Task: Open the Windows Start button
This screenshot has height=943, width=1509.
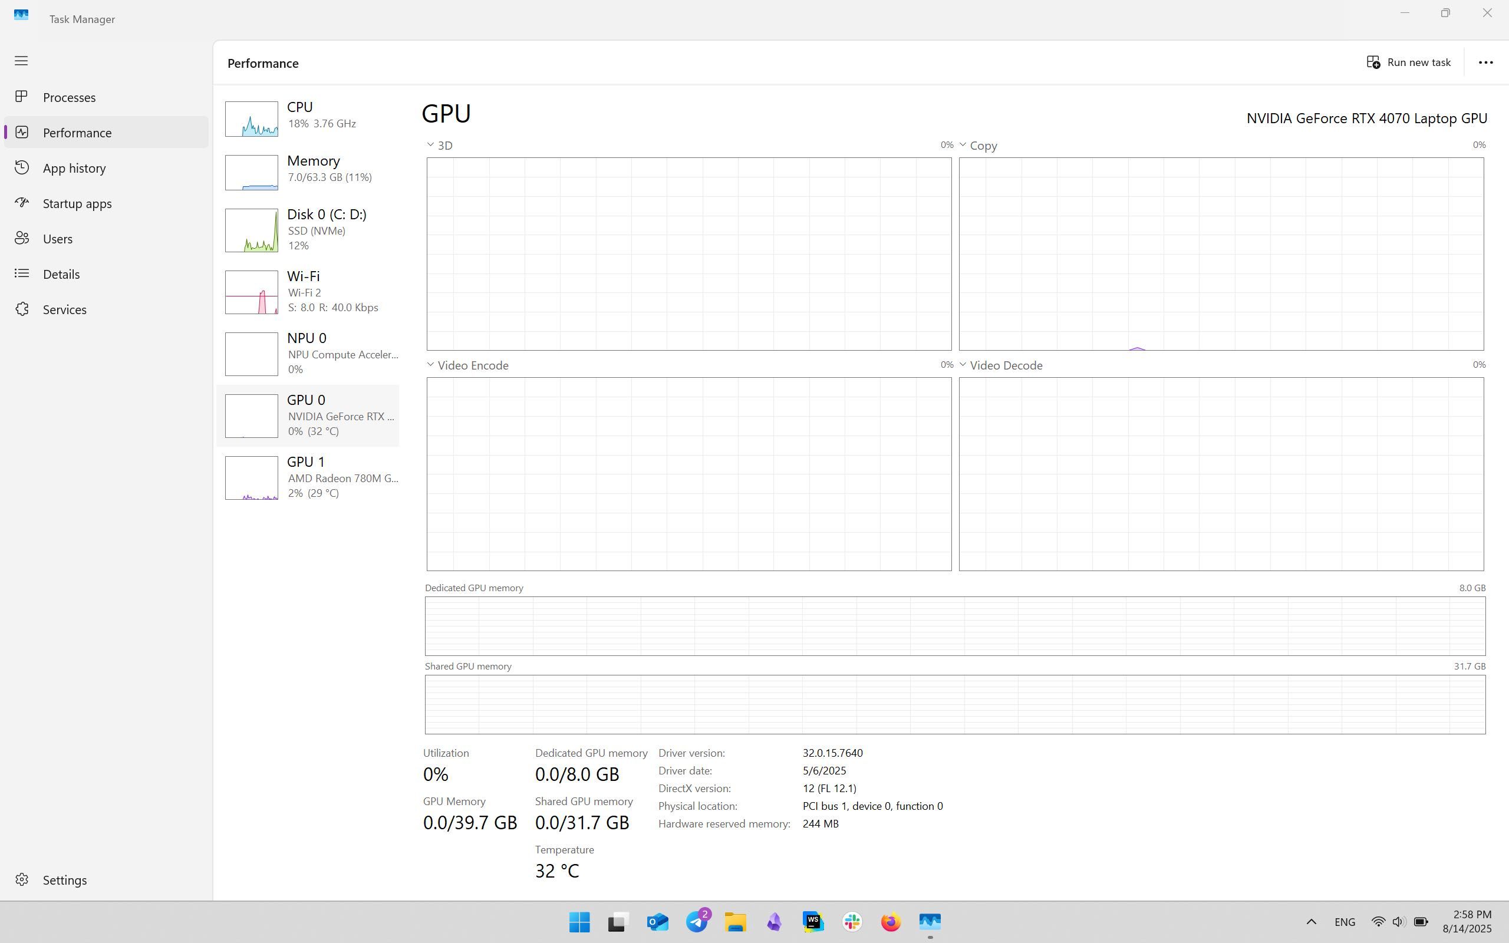Action: [x=579, y=922]
